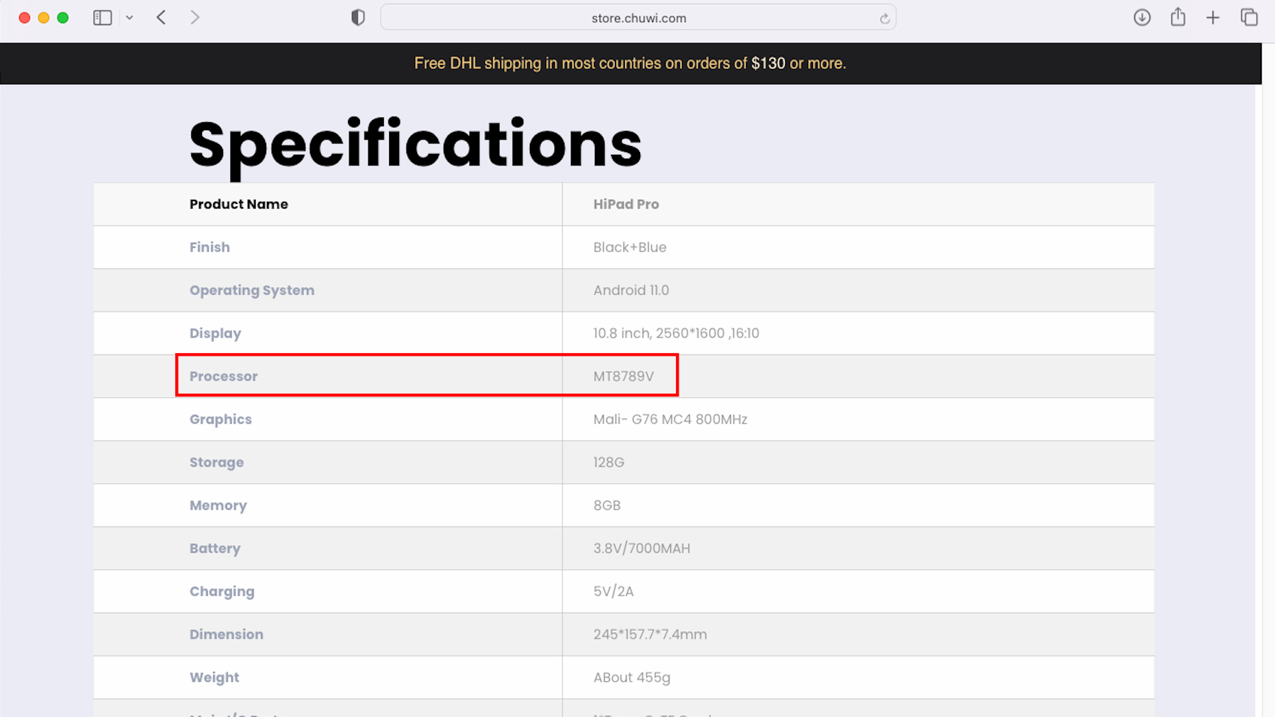Click the HiPad Pro product name cell
Screen dimensions: 1275x717
tap(626, 204)
